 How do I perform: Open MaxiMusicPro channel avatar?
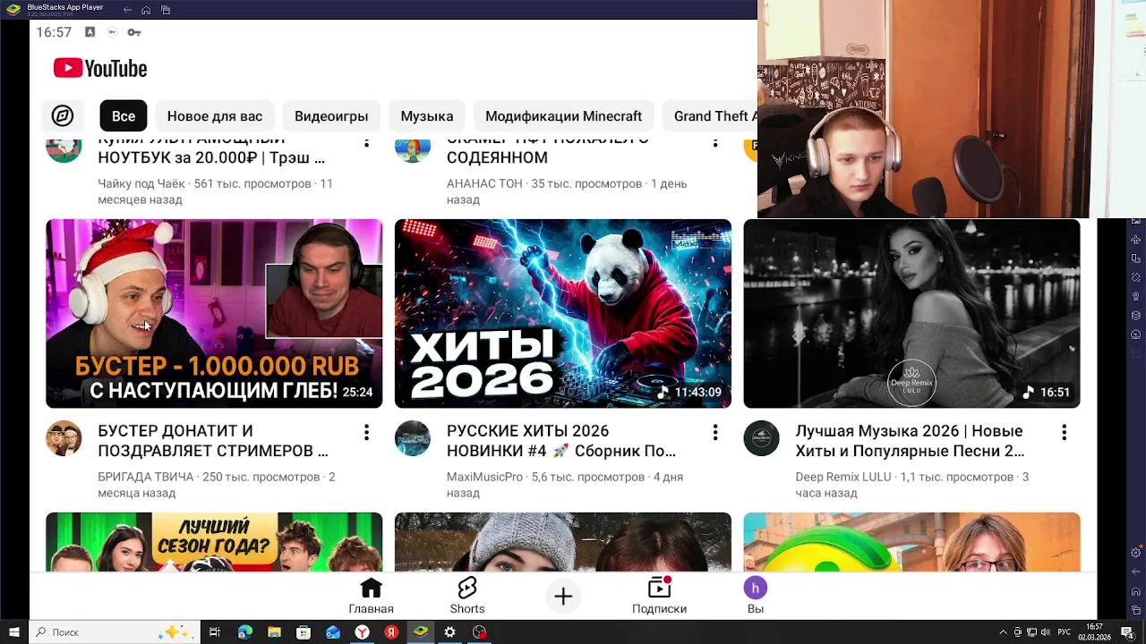coord(412,438)
